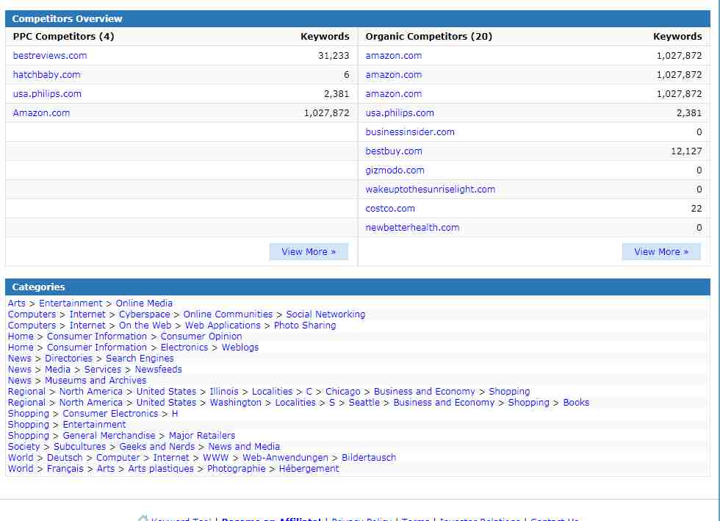Click usa.philips.com in PPC Competitors list
The width and height of the screenshot is (720, 521).
tap(47, 94)
